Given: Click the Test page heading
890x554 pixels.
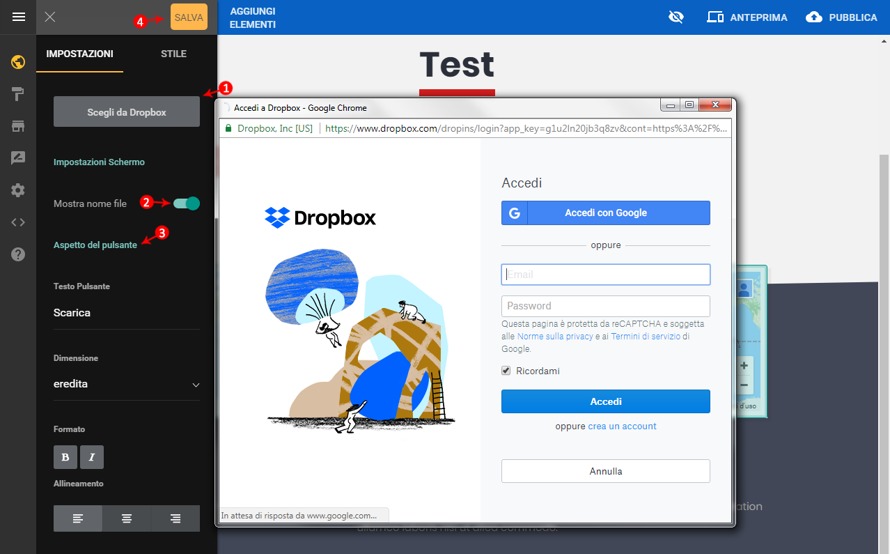Looking at the screenshot, I should pyautogui.click(x=457, y=65).
